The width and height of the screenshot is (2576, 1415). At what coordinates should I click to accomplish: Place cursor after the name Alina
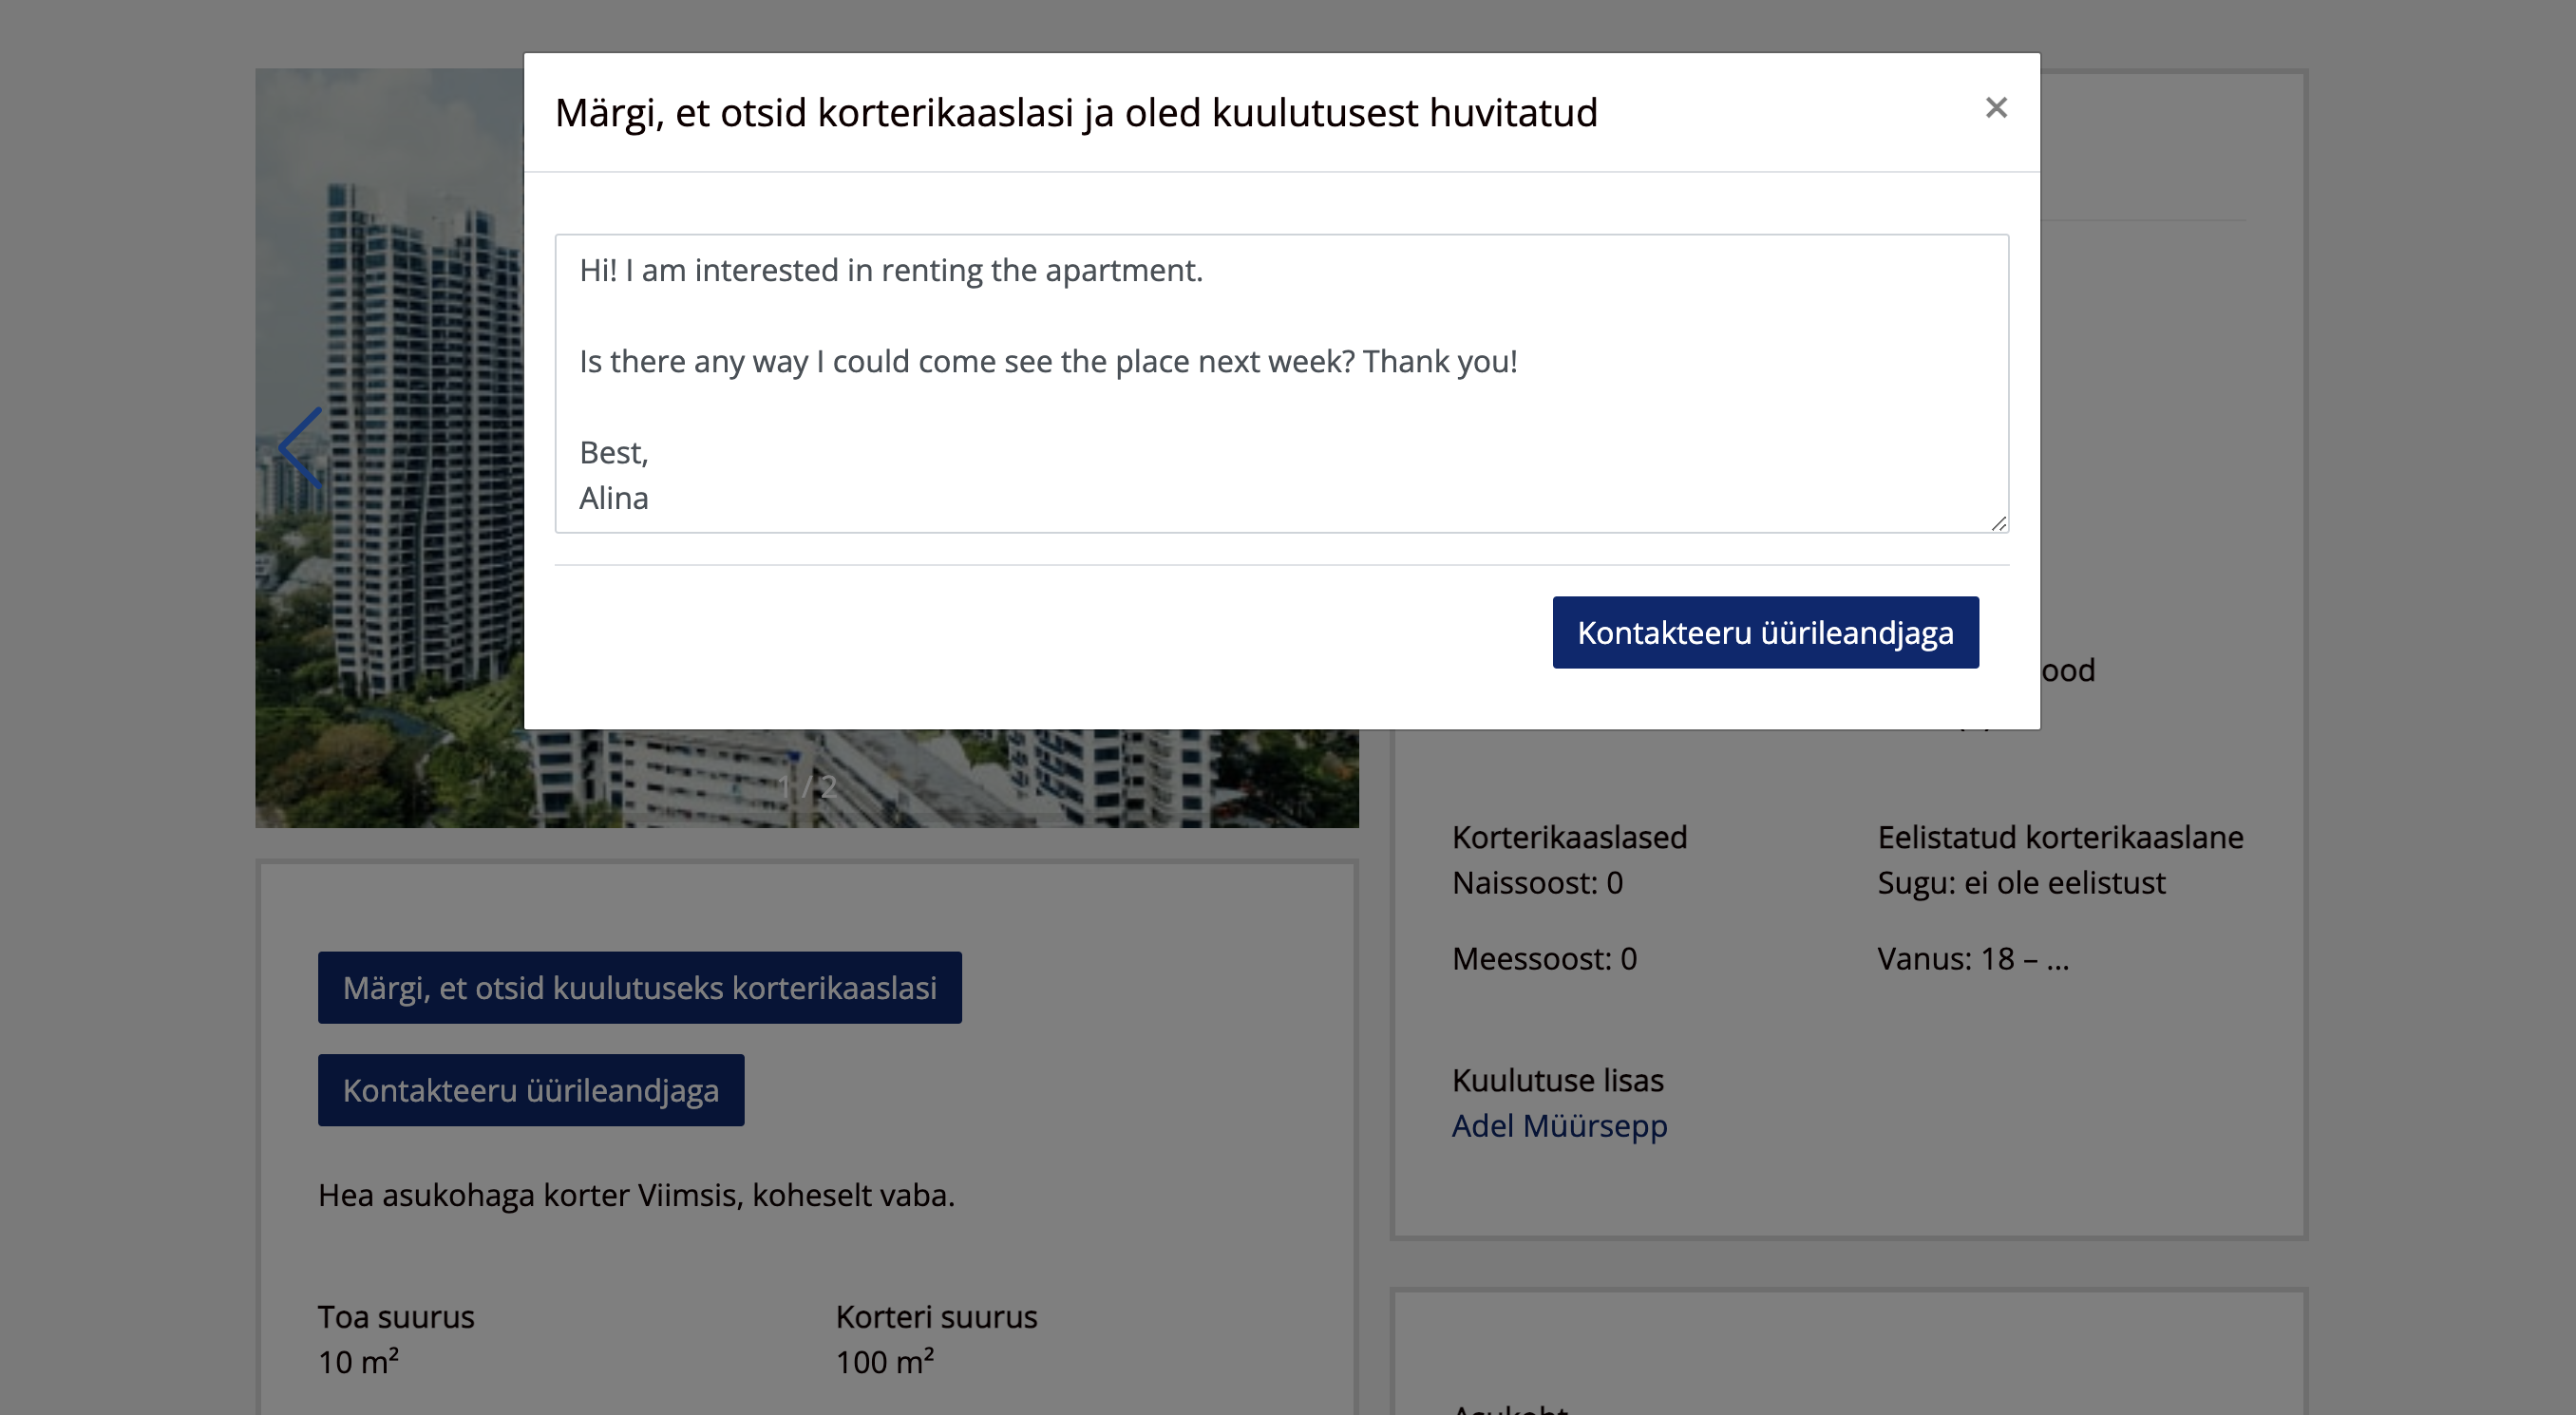click(651, 498)
